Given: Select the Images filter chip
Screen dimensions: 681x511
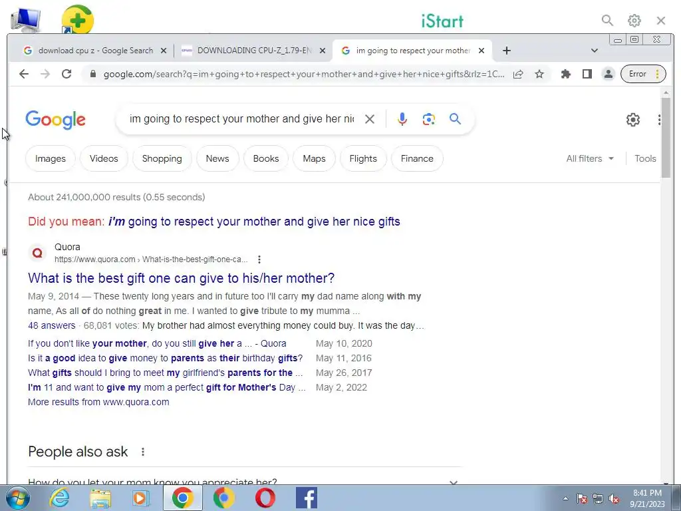Looking at the screenshot, I should [x=51, y=158].
